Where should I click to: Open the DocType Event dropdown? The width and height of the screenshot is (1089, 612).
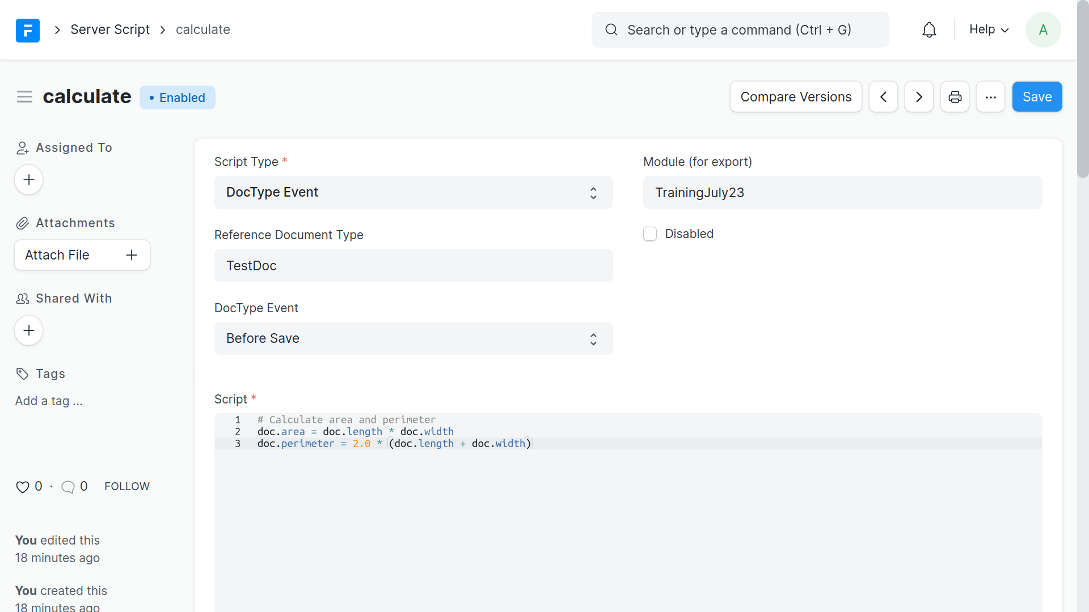pyautogui.click(x=413, y=338)
